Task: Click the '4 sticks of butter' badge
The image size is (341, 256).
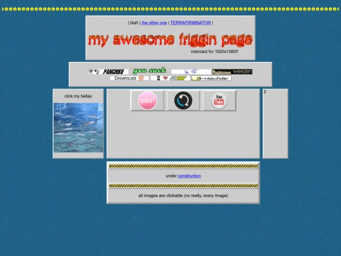Action: pos(212,78)
